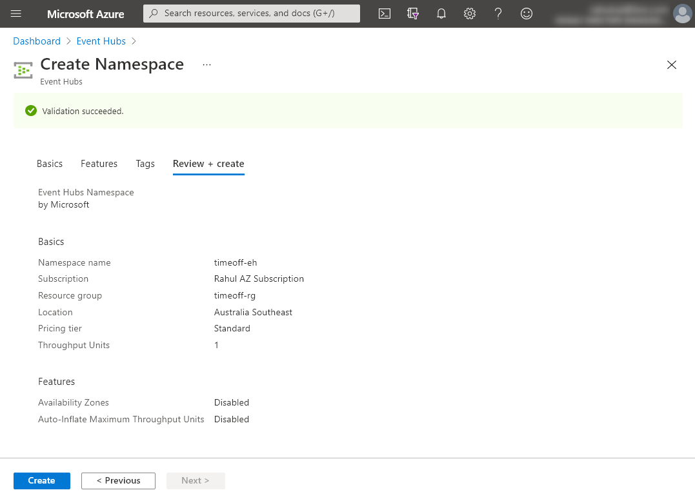Image resolution: width=695 pixels, height=499 pixels.
Task: Open the Help question mark icon
Action: coord(498,14)
